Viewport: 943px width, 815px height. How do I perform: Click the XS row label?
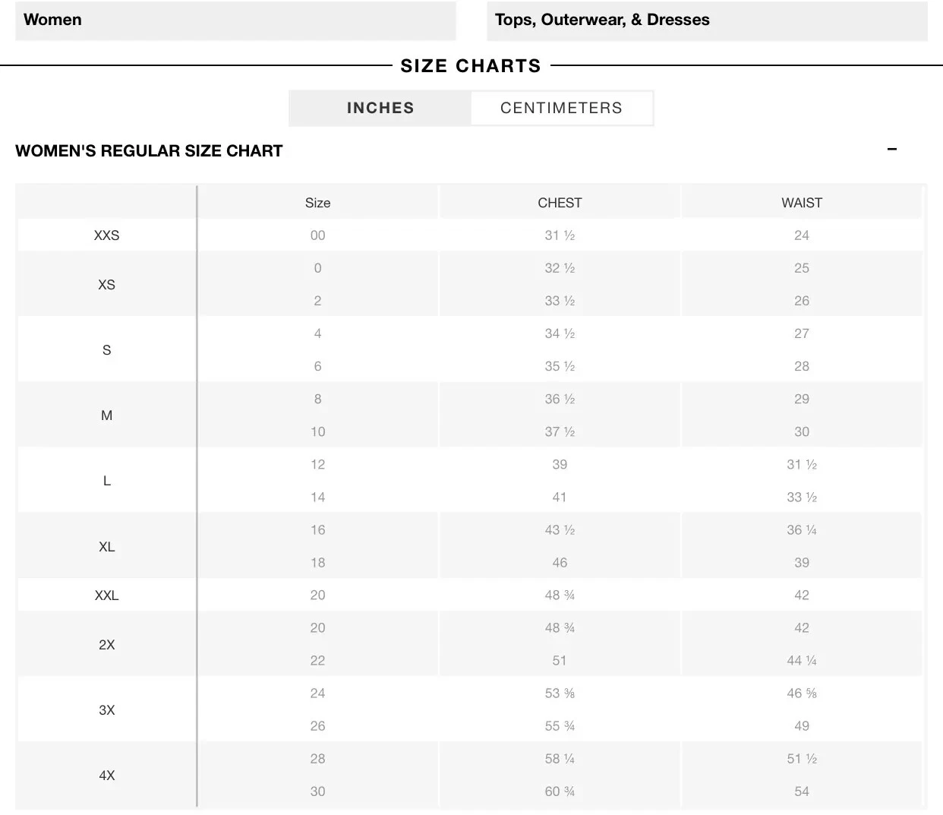pyautogui.click(x=106, y=285)
